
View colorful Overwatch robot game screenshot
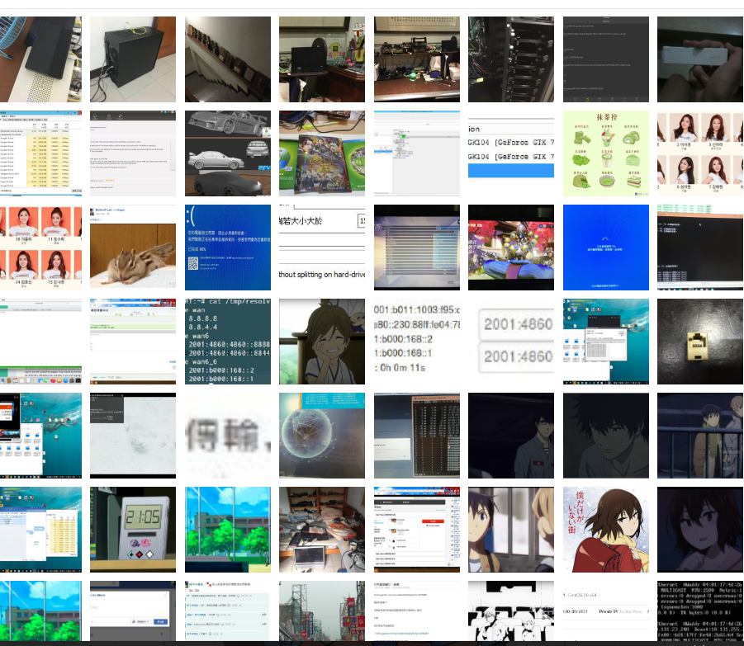pos(511,248)
